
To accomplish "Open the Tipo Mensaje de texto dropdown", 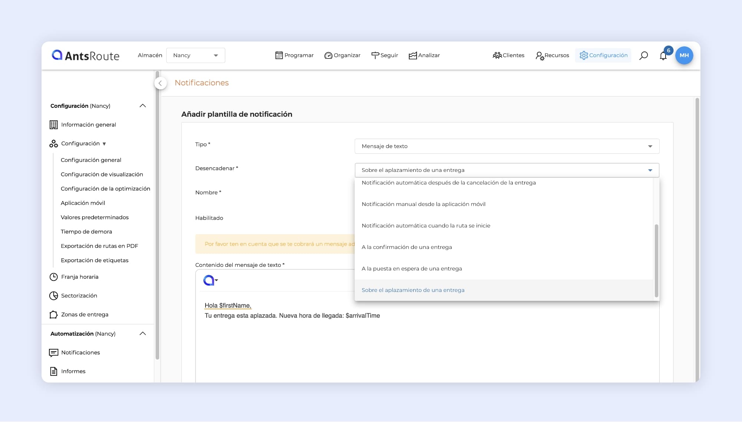I will (506, 146).
